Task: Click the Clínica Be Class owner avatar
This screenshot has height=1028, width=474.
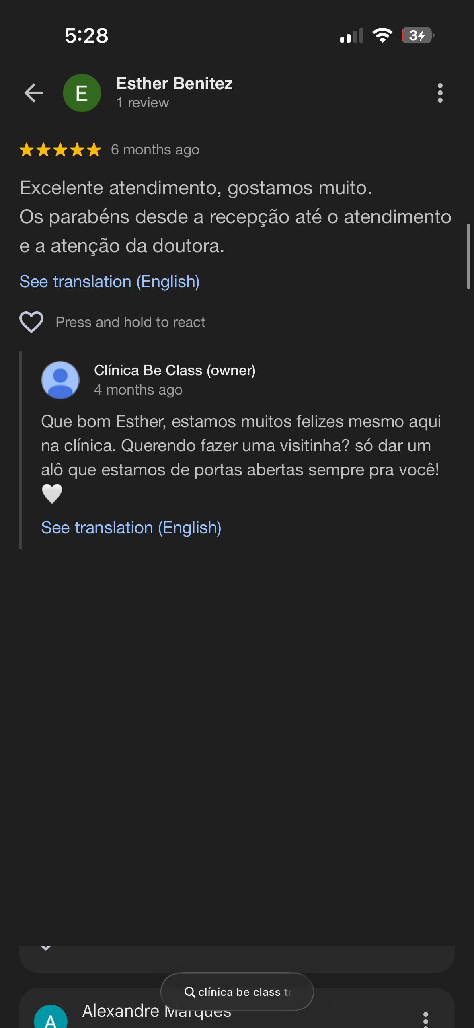Action: click(60, 380)
